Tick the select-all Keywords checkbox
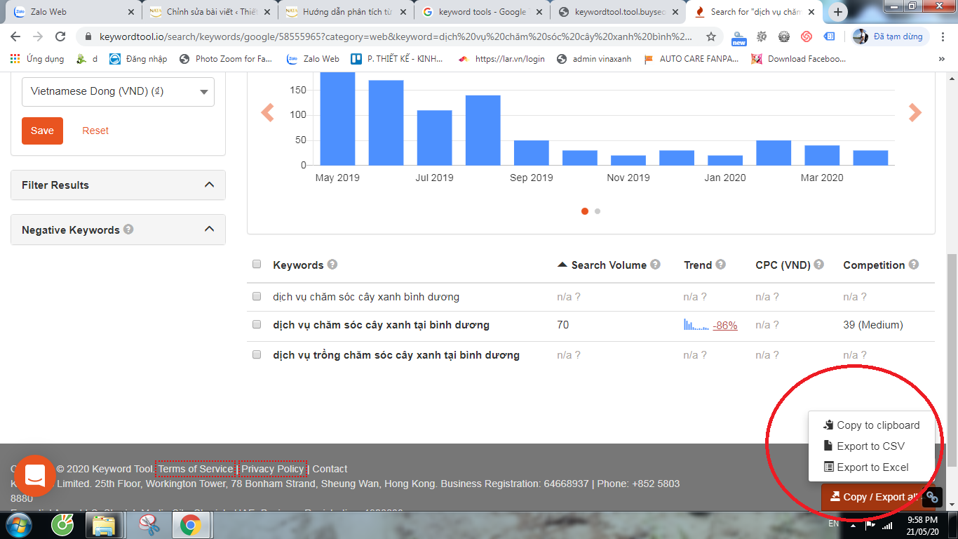This screenshot has height=539, width=958. point(257,264)
